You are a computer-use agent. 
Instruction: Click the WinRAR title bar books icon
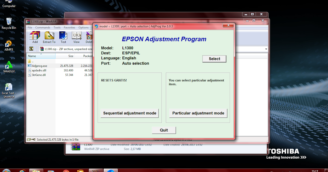pyautogui.click(x=28, y=21)
